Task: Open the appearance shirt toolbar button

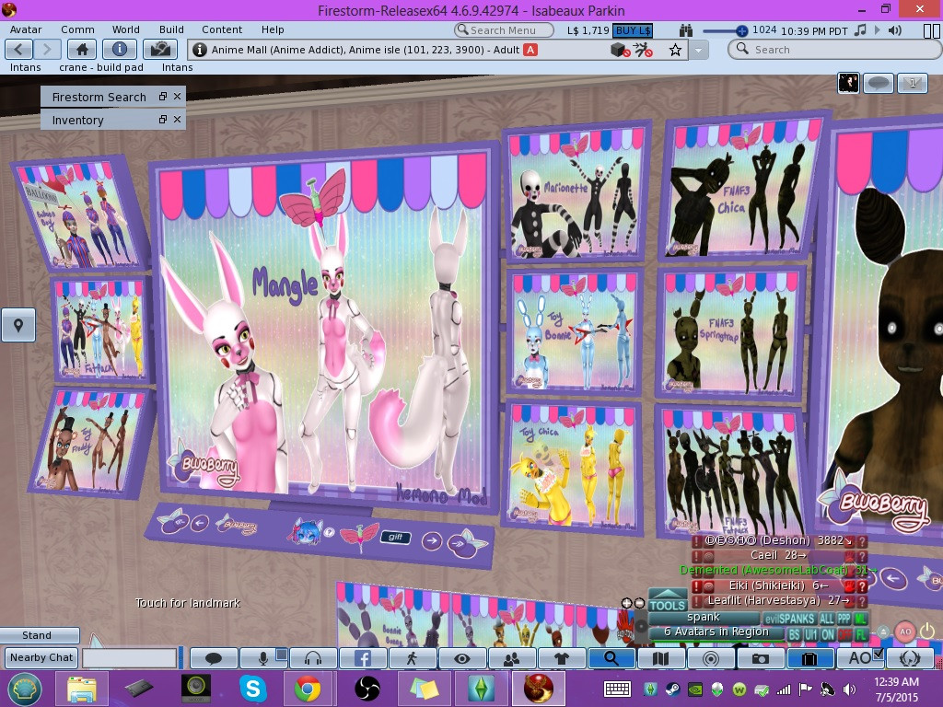Action: [x=561, y=658]
